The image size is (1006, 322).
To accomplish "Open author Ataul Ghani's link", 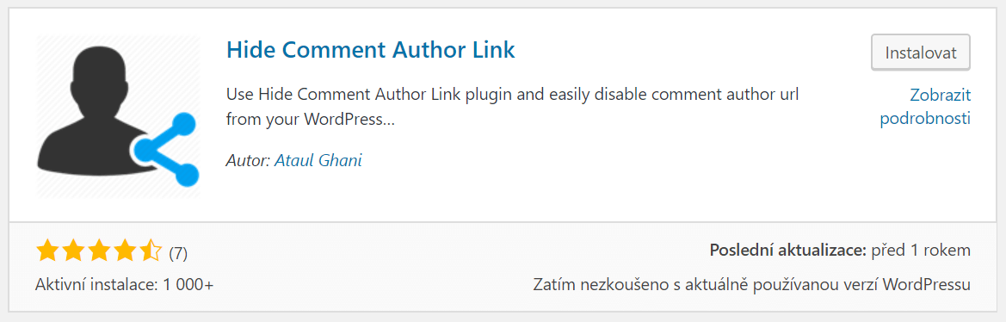I will point(318,160).
